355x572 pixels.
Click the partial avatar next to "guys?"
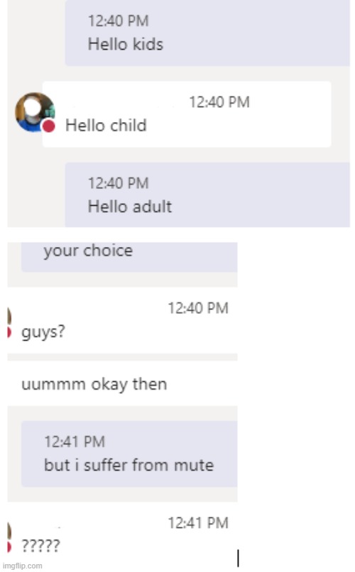coord(9,322)
